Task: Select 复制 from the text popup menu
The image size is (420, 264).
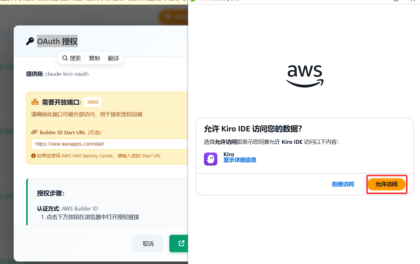Action: 94,58
